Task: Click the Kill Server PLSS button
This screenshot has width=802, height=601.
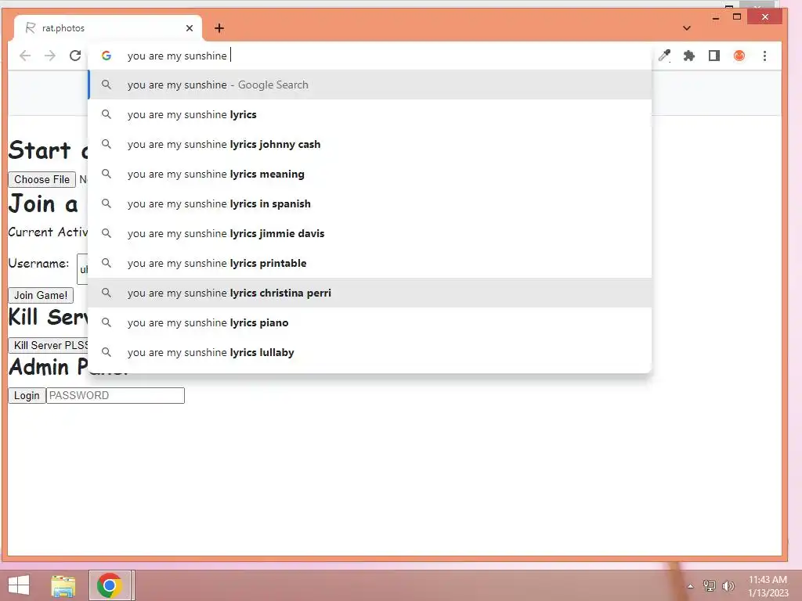Action: [49, 345]
